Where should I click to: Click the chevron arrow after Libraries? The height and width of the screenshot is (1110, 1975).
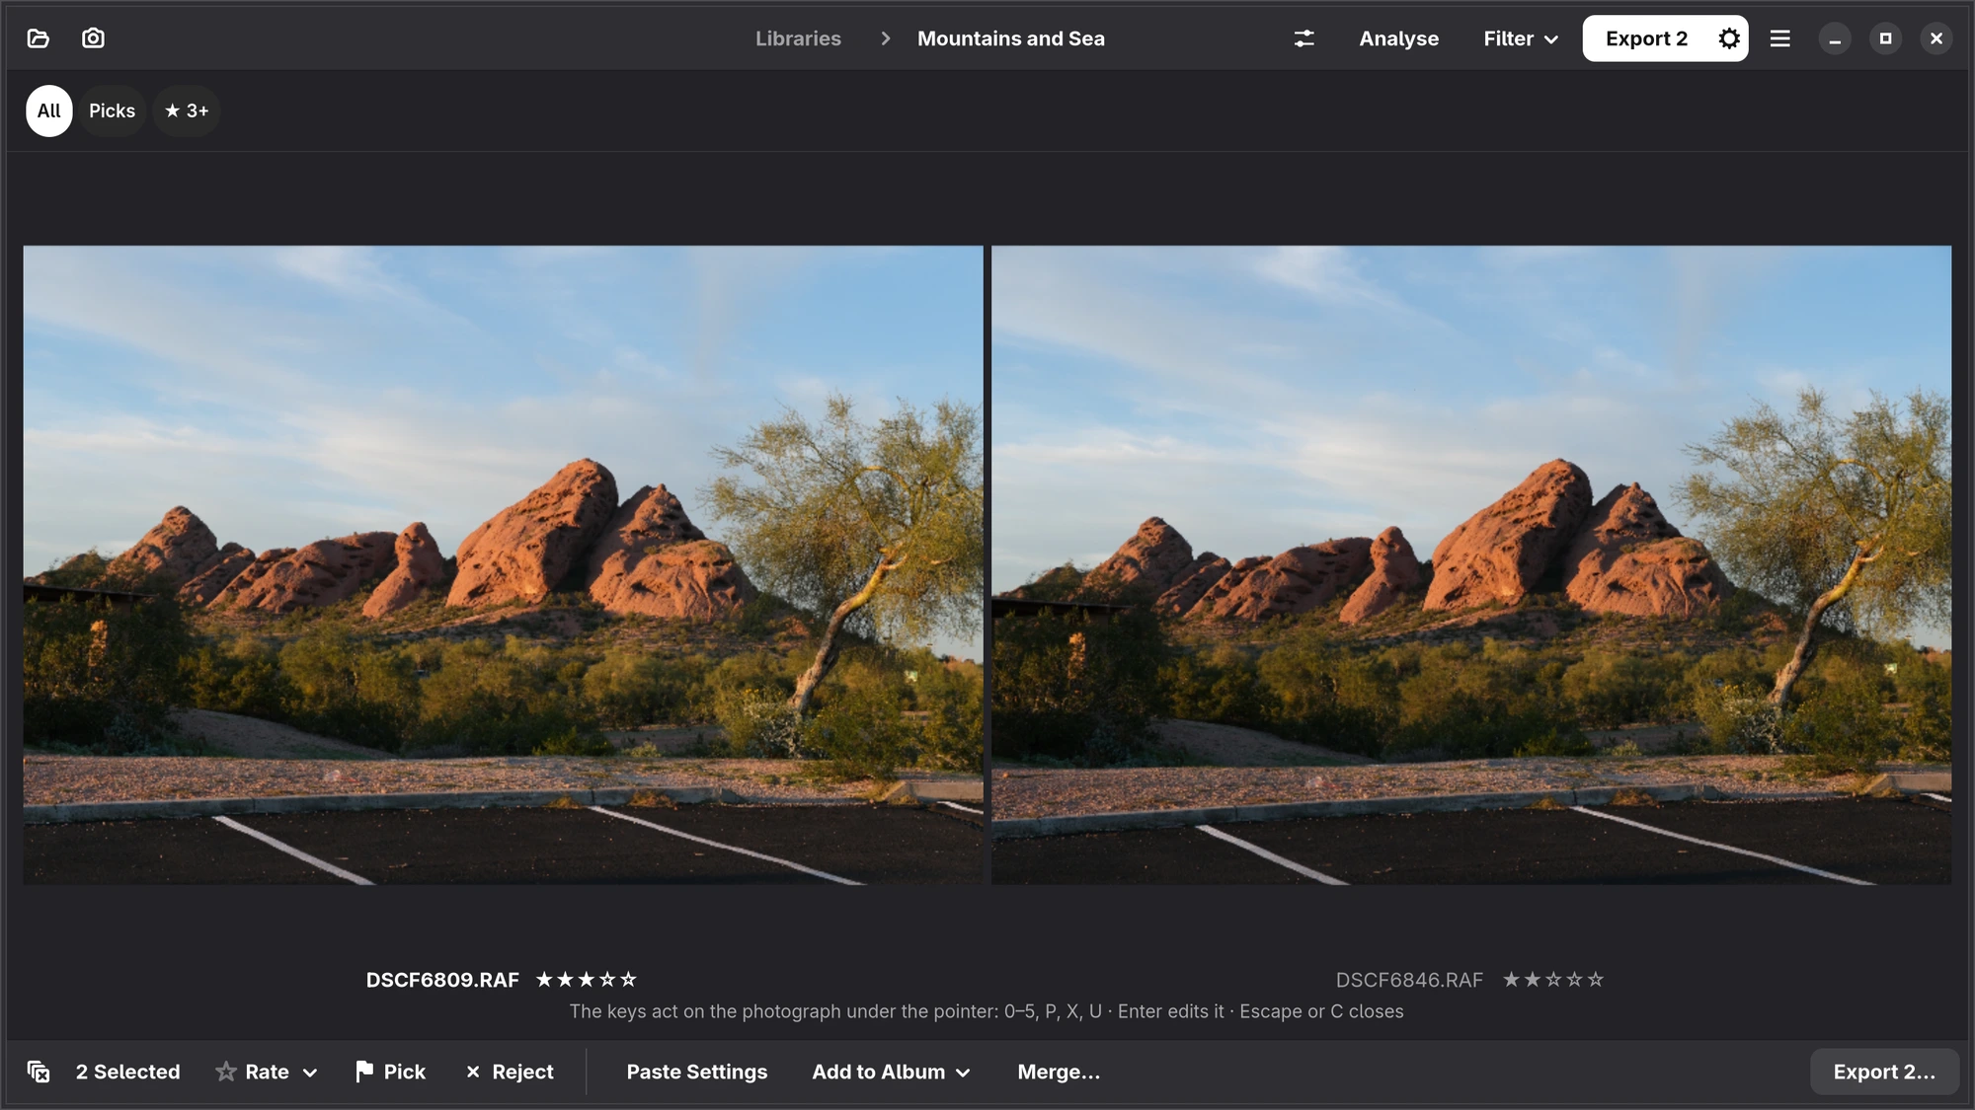coord(885,38)
